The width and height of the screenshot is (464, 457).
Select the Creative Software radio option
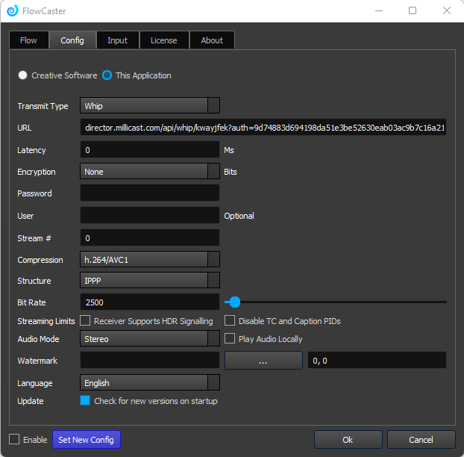tap(23, 75)
